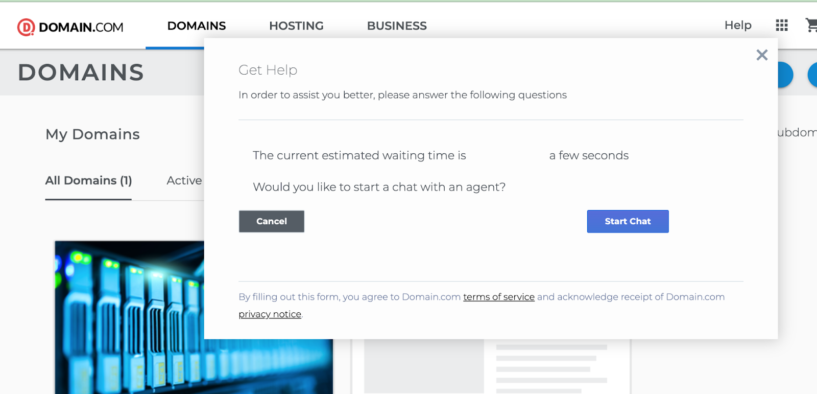Click the blue round button partly behind the dialog
This screenshot has height=394, width=817.
pos(785,75)
